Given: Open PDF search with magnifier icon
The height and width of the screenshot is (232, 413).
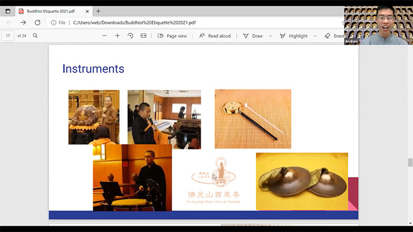Looking at the screenshot, I should (35, 36).
